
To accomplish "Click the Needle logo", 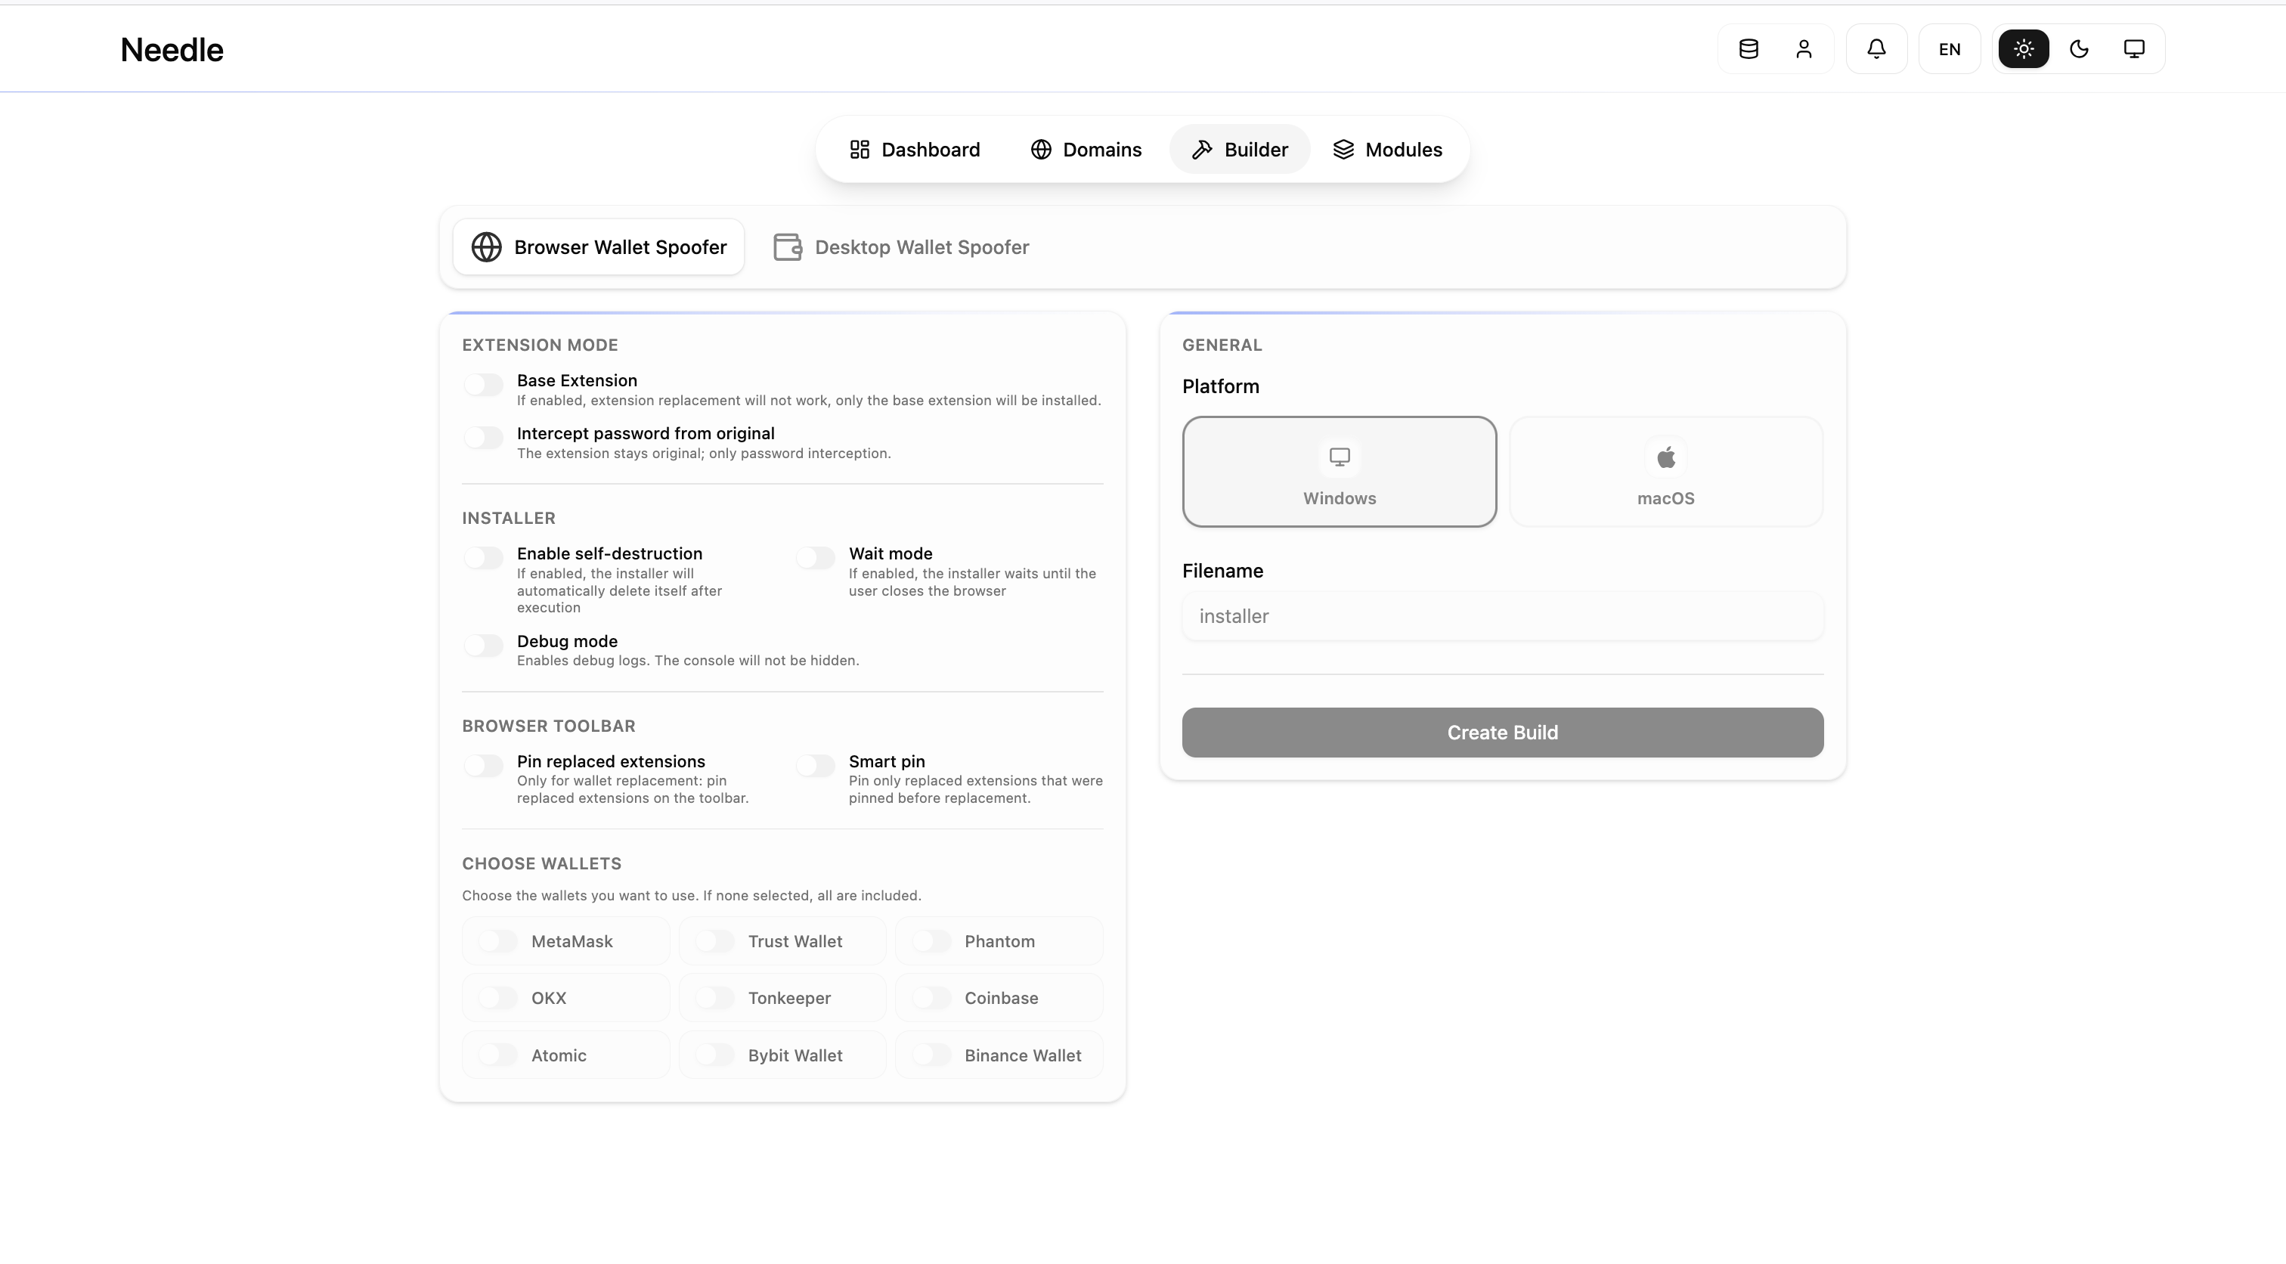I will click(x=172, y=50).
